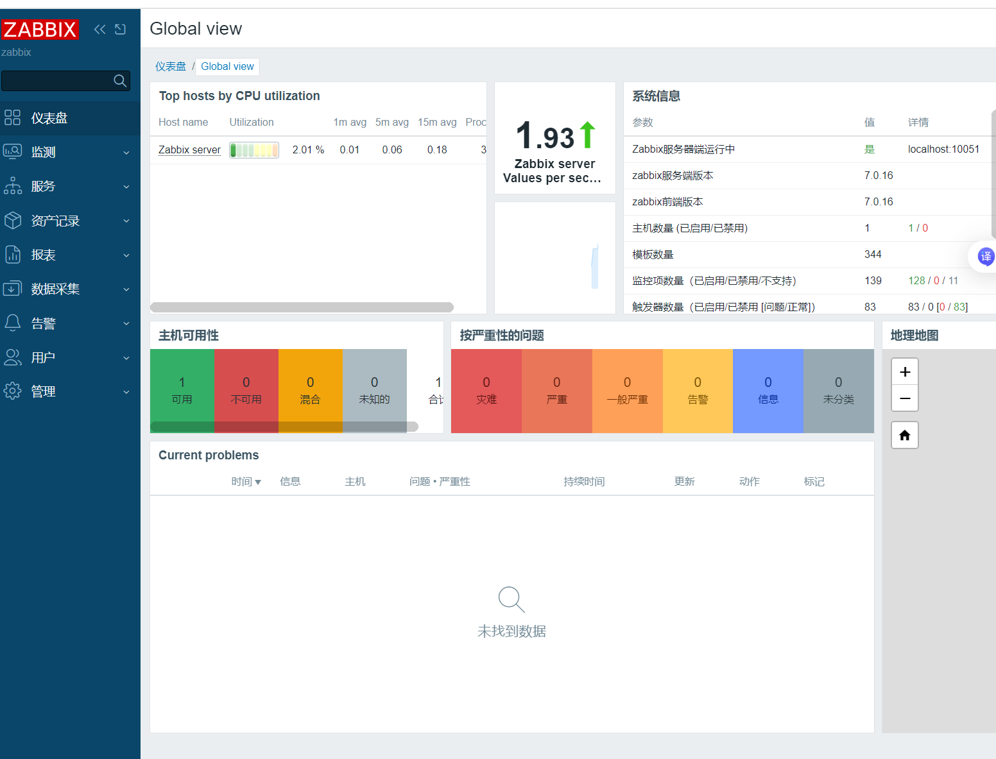The height and width of the screenshot is (759, 996).
Task: Hide sidebar using the hide-menu icon
Action: point(120,29)
